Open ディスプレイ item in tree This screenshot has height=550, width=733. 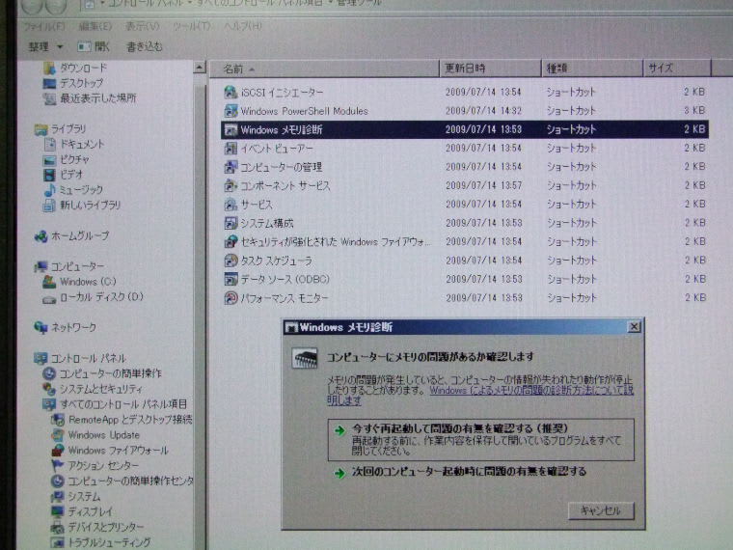[82, 511]
